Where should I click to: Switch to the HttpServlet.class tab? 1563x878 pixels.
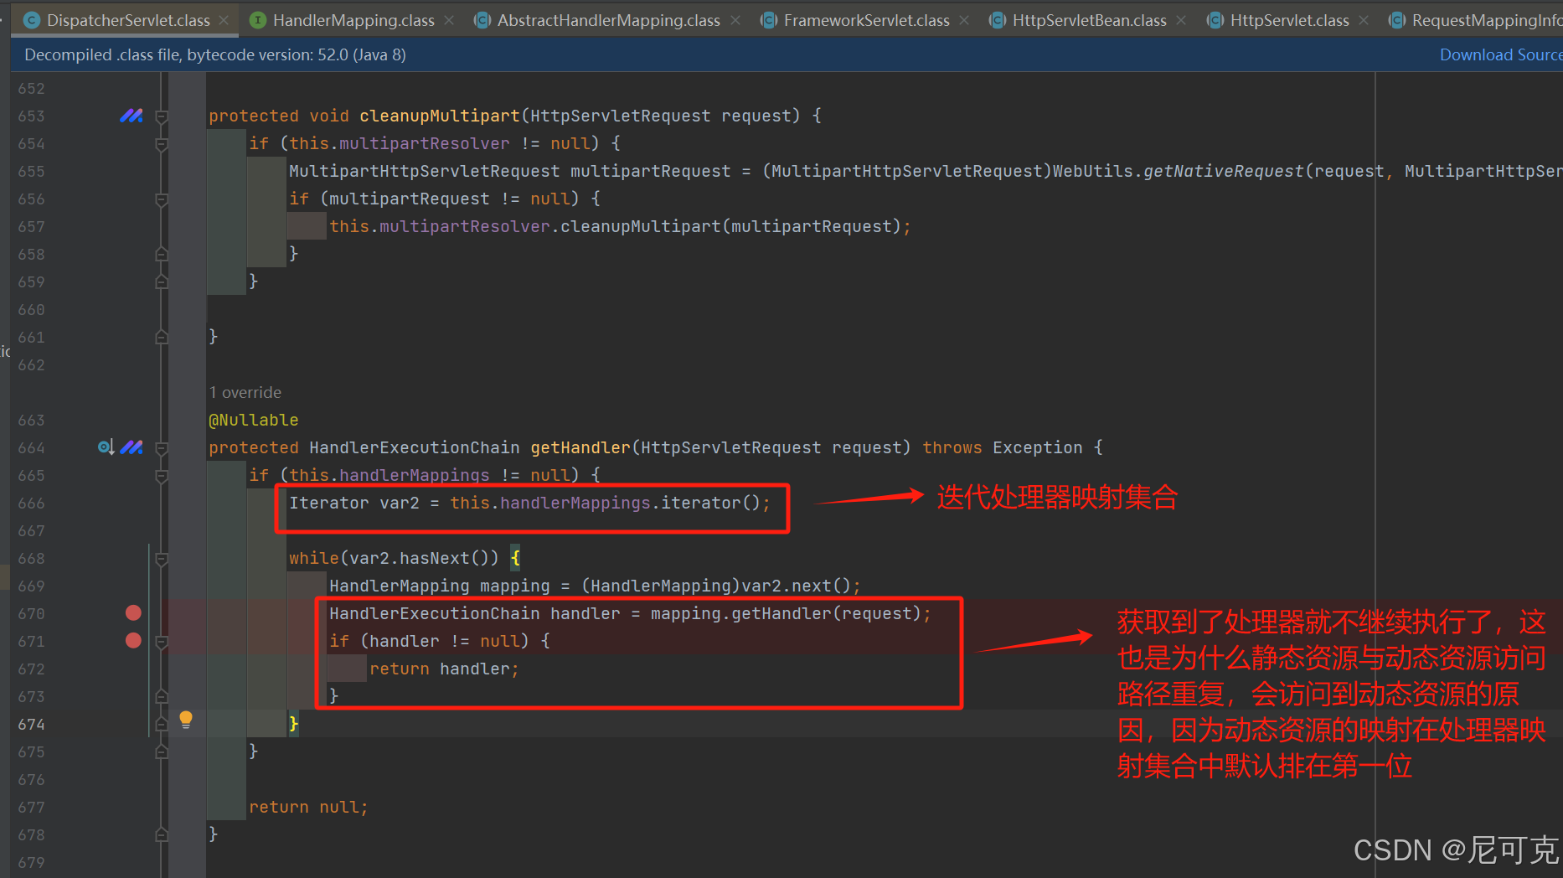pyautogui.click(x=1289, y=20)
